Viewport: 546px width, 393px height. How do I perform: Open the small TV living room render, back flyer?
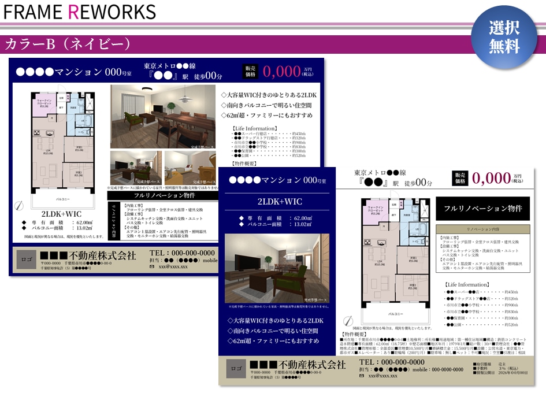[x=136, y=168]
